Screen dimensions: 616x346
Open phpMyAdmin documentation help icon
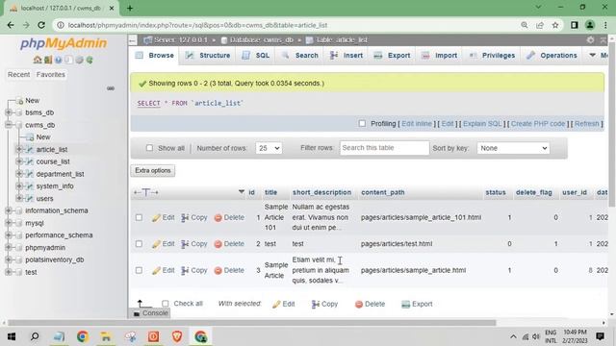[58, 60]
